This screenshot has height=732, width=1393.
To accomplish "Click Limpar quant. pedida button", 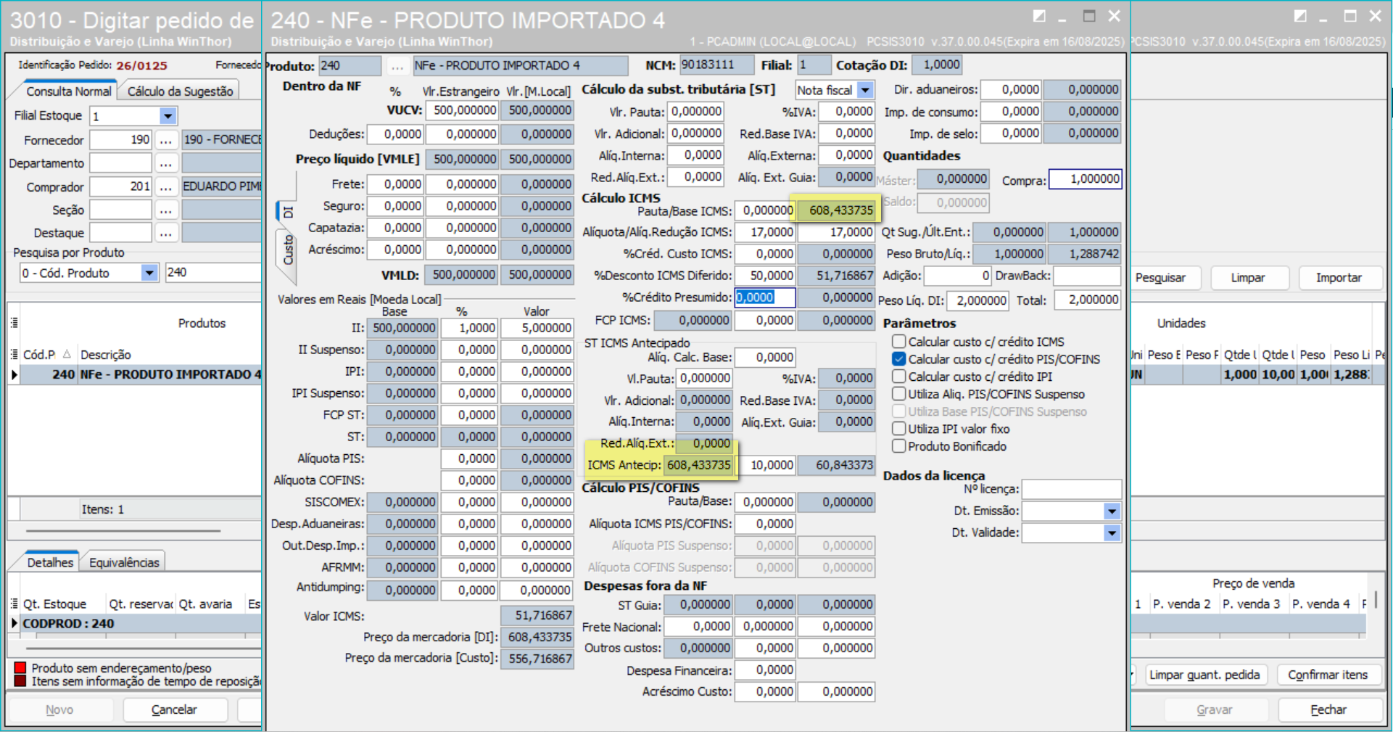I will 1204,675.
